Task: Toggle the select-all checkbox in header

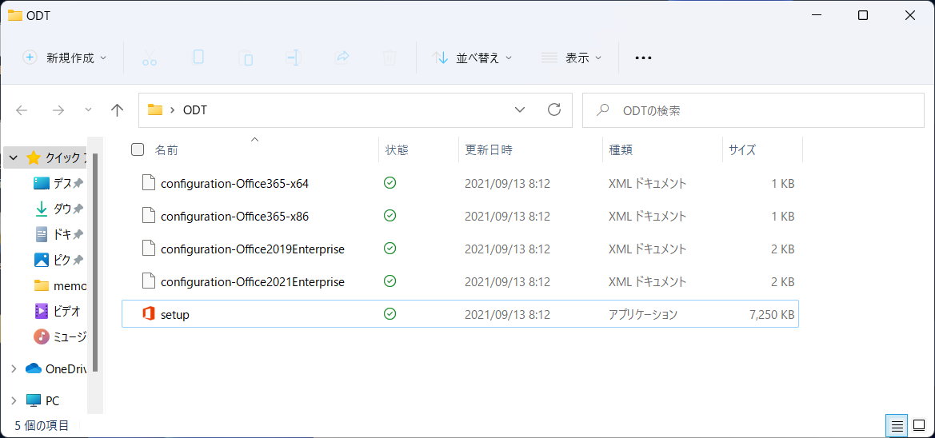Action: (138, 149)
